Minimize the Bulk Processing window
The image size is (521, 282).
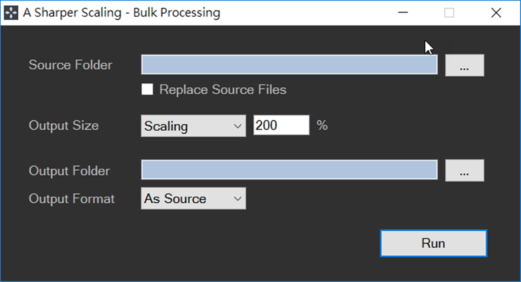pos(403,12)
